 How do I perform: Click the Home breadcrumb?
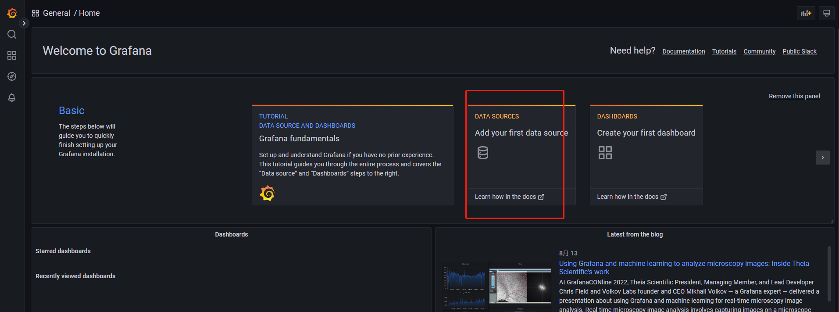89,13
